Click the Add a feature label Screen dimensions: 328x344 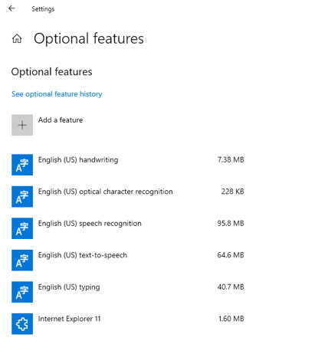[x=61, y=120]
